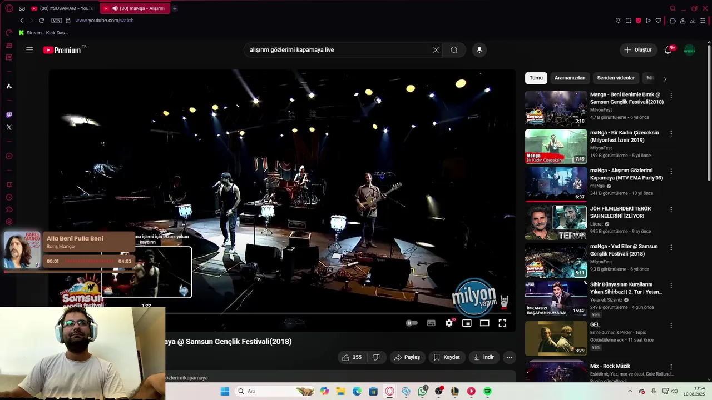This screenshot has width=712, height=400.
Task: Reload the page in Opera
Action: (x=41, y=21)
